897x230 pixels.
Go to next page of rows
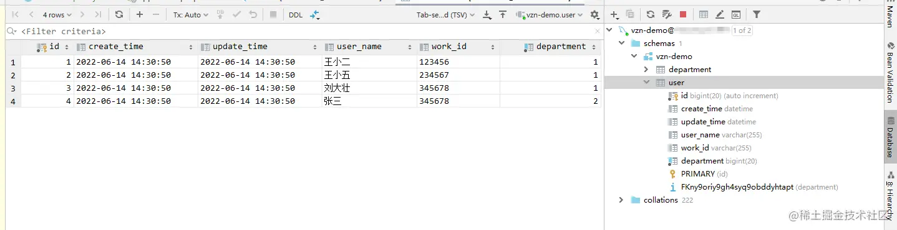[82, 14]
